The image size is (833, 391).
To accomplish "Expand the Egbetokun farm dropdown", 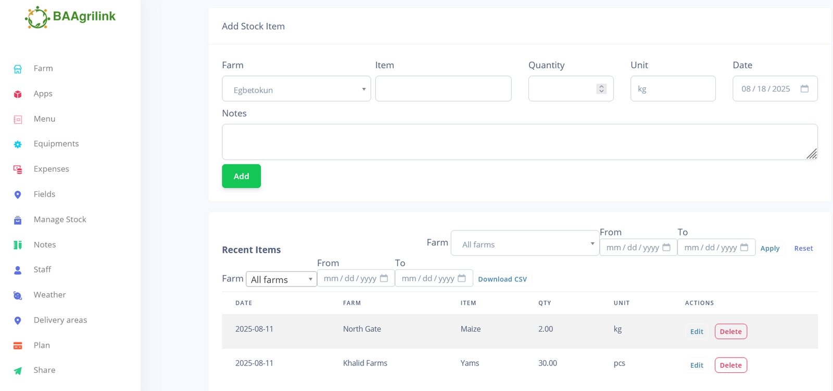I will (x=296, y=89).
